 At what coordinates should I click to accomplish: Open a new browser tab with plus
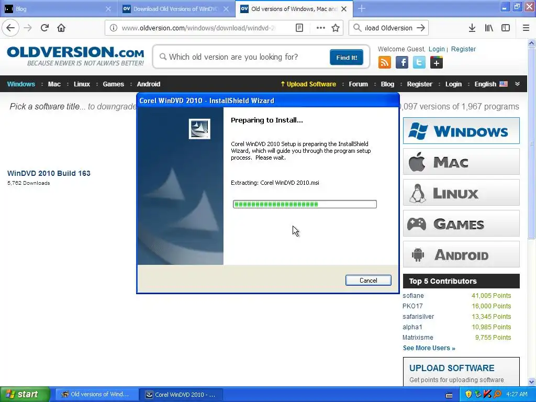click(x=362, y=9)
